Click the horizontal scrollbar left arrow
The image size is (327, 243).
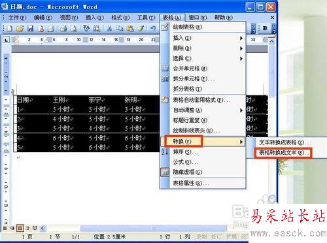pyautogui.click(x=43, y=228)
